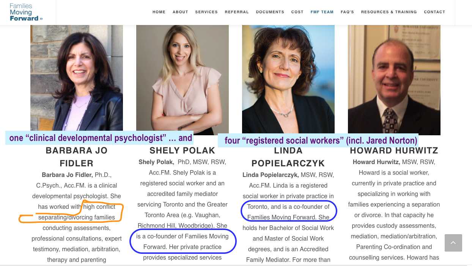Screen dimensions: 472x266
Task: Select Howard Hurwitz's portrait image
Action: tap(394, 76)
